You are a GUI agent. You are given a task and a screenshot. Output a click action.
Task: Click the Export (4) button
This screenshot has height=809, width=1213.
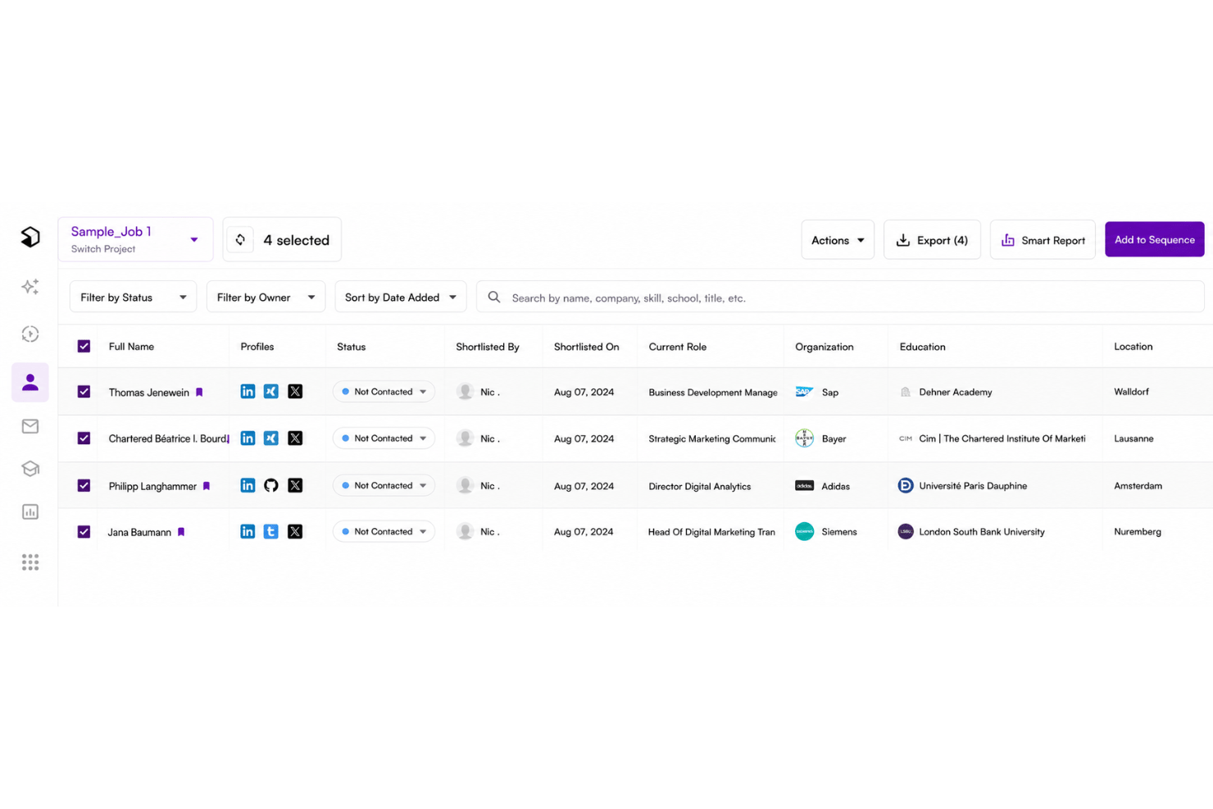coord(932,240)
